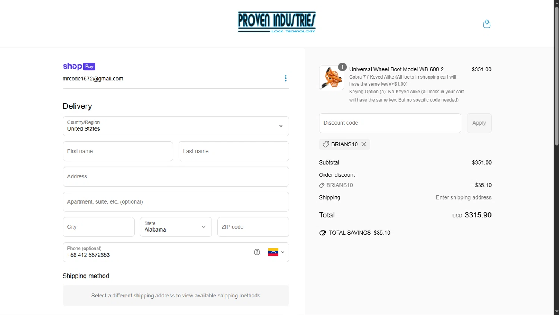Click the Discount code input box

click(390, 123)
